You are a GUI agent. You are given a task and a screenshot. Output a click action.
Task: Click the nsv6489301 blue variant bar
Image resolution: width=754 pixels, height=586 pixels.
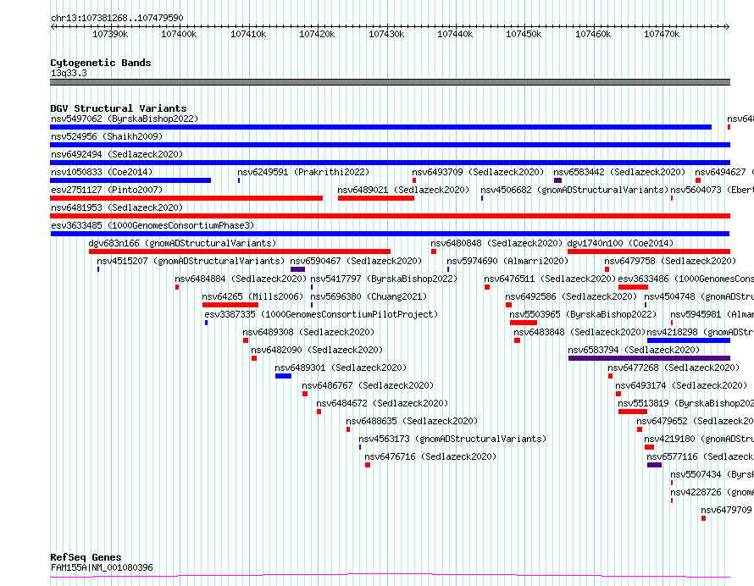[x=283, y=376]
